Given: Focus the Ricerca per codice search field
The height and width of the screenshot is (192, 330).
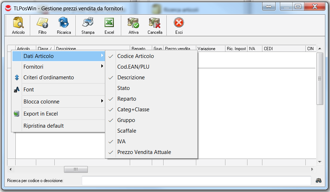Looking at the screenshot, I should coord(196,181).
